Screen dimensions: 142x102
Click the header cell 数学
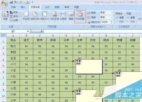tap(40, 40)
